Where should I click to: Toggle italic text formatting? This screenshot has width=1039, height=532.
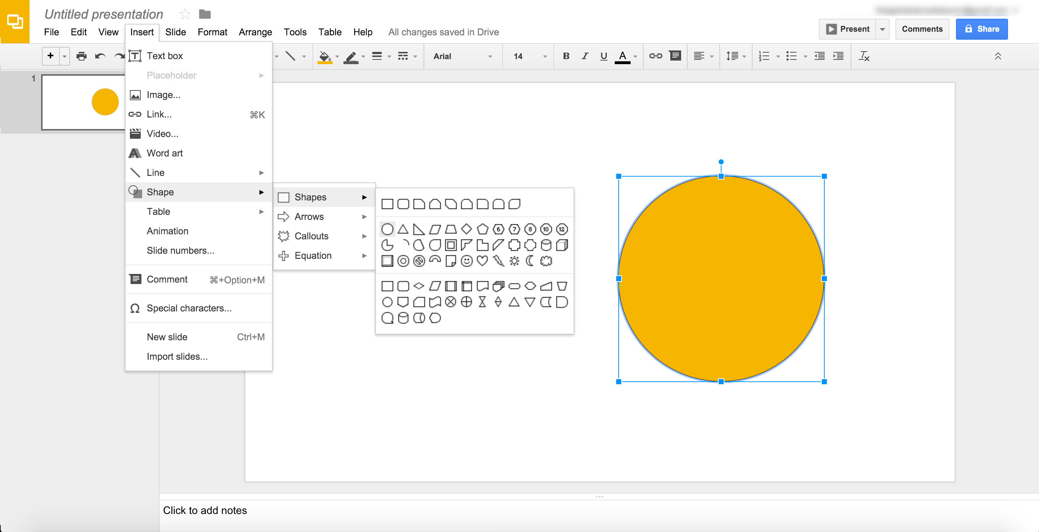(585, 57)
